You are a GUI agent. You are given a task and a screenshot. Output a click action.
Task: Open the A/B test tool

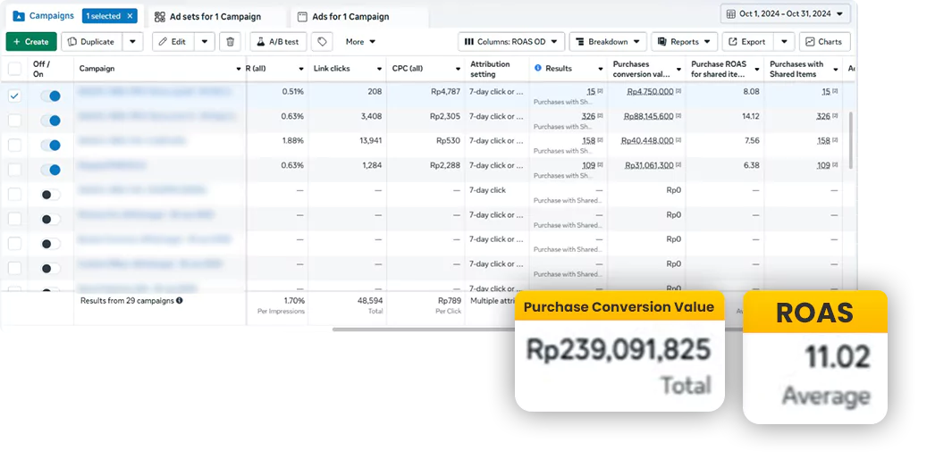coord(278,42)
